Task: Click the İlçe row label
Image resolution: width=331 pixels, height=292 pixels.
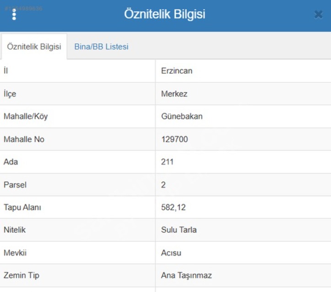Action: [10, 94]
